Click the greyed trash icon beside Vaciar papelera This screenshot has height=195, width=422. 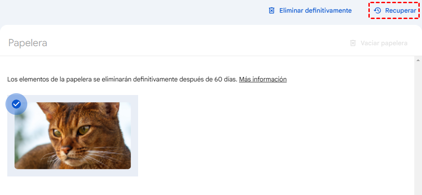click(353, 43)
